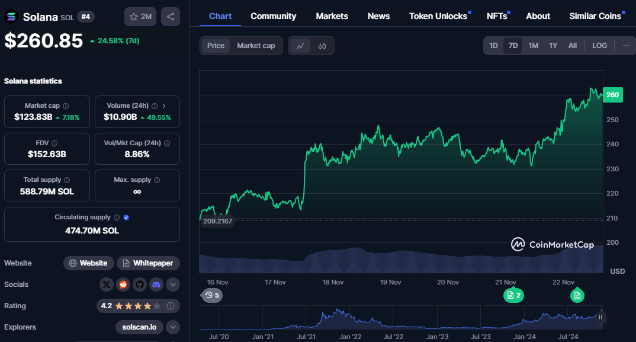Open the 22 Nov news document marker
Viewport: 636px width, 342px height.
(x=577, y=295)
